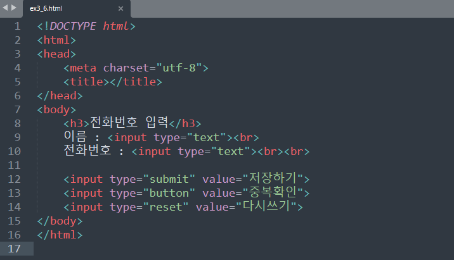Image resolution: width=454 pixels, height=260 pixels.
Task: Place cursor between title tags on line 5
Action: click(110, 82)
